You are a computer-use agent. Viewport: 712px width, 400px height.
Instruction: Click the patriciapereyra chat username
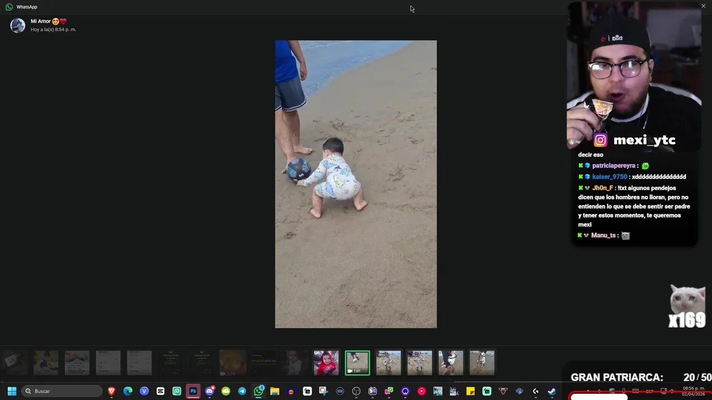pyautogui.click(x=614, y=166)
